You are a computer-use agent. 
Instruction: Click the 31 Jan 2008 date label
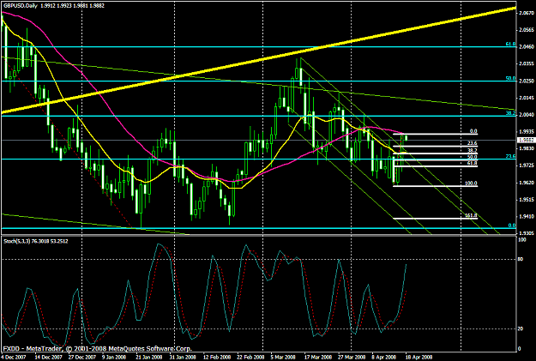(183, 358)
